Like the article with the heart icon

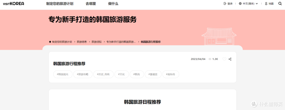(224, 59)
